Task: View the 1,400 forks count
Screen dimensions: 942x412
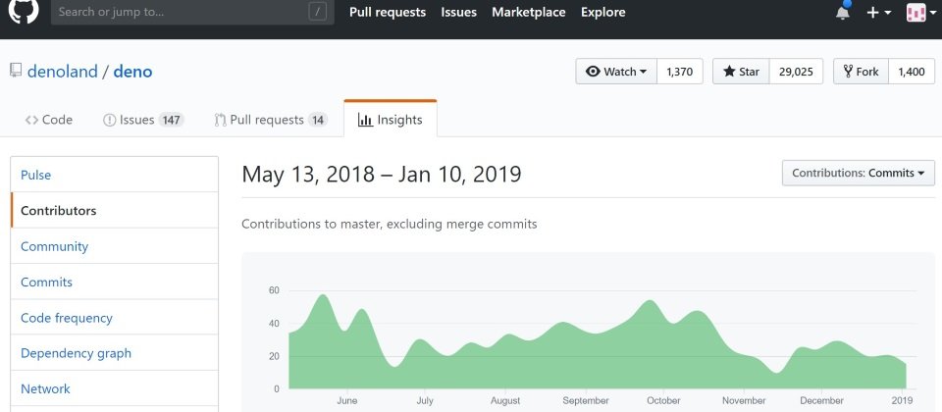Action: point(912,72)
